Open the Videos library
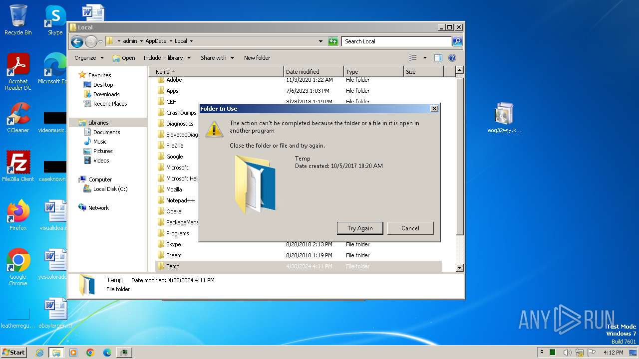This screenshot has width=639, height=359. (x=101, y=161)
